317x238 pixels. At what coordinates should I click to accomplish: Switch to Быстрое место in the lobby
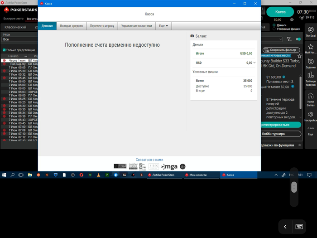(x=13, y=19)
